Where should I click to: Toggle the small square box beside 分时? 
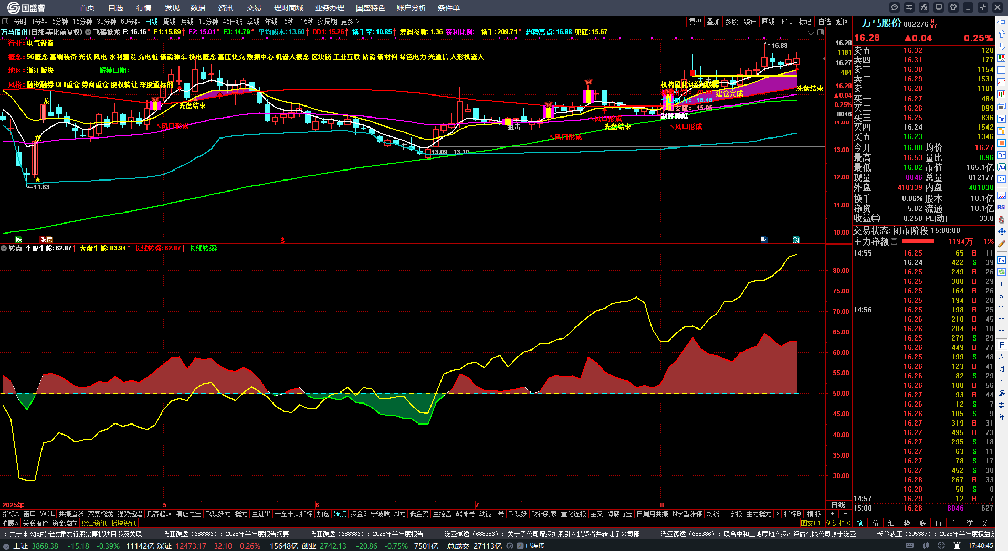(5, 22)
